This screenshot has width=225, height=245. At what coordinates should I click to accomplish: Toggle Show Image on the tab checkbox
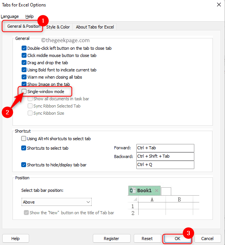click(x=24, y=84)
